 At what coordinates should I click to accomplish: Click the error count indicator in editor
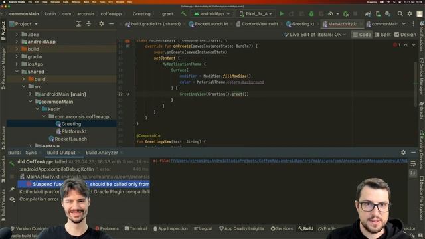[397, 45]
